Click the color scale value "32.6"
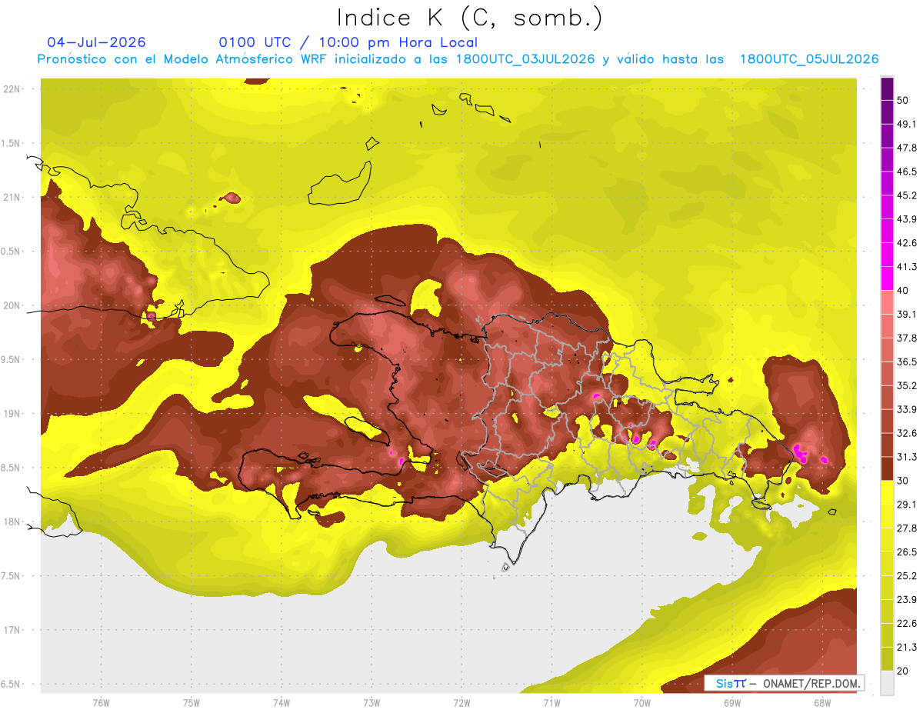This screenshot has height=713, width=923. pyautogui.click(x=907, y=433)
